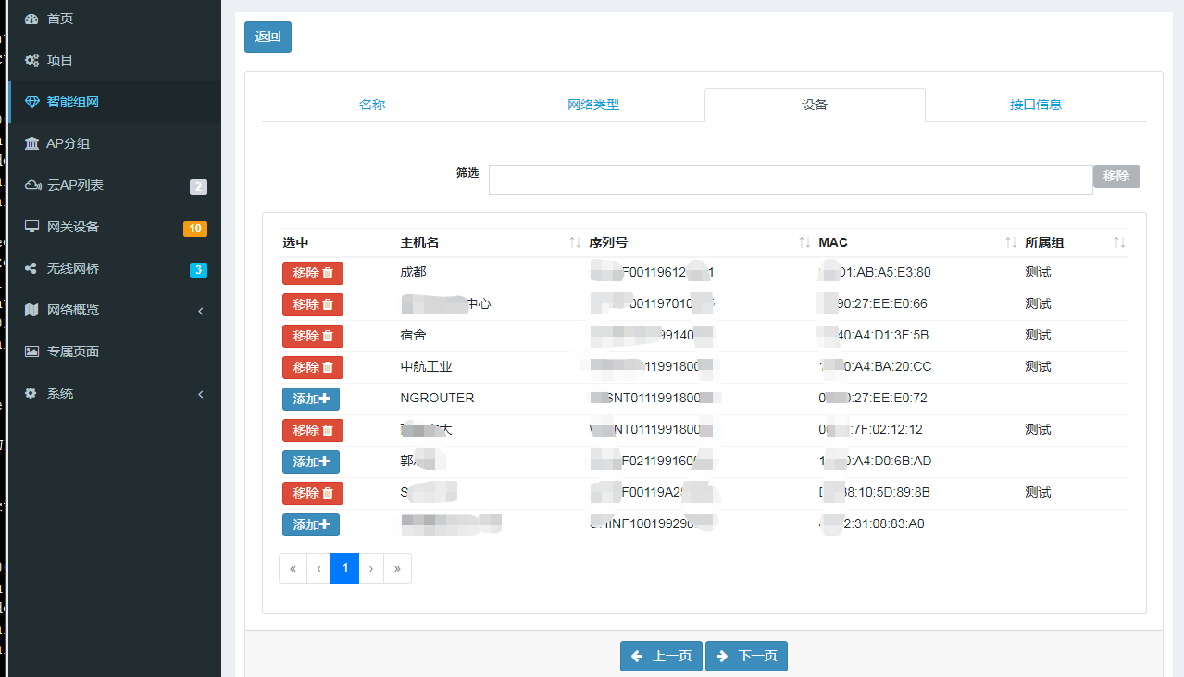1184x677 pixels.
Task: Expand the 系统 sidebar submenu
Action: coord(201,393)
